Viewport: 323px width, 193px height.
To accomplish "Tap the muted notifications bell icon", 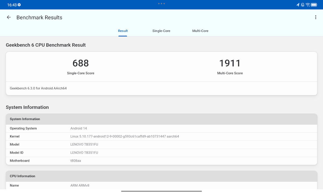I will point(303,5).
